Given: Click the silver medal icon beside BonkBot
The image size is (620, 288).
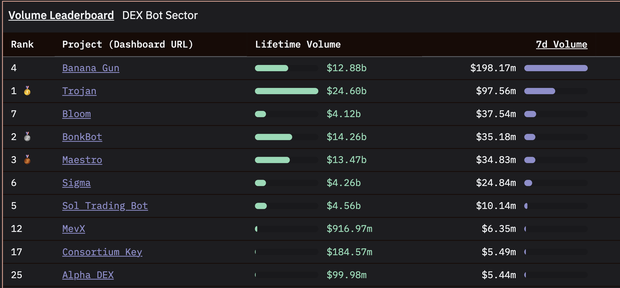Looking at the screenshot, I should 27,137.
